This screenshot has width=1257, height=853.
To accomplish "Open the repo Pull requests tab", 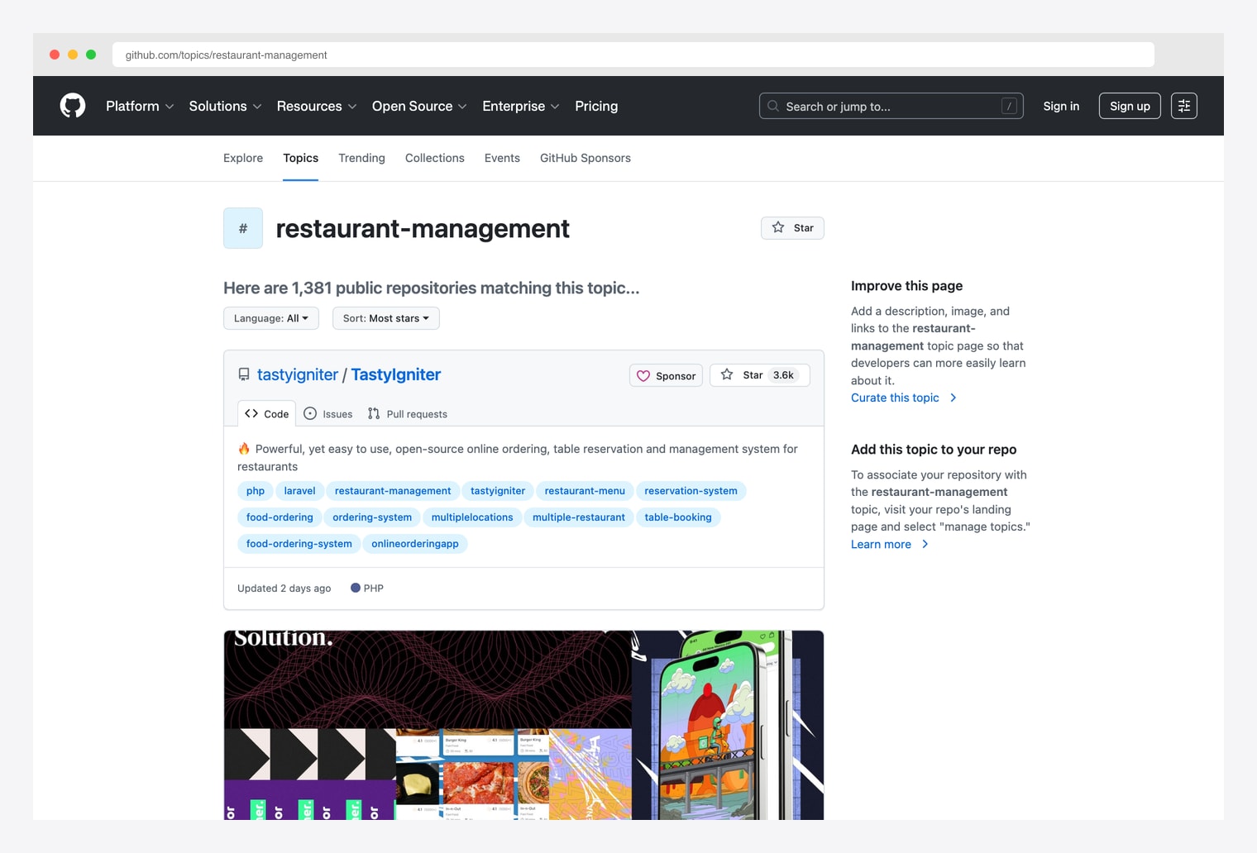I will [x=408, y=414].
